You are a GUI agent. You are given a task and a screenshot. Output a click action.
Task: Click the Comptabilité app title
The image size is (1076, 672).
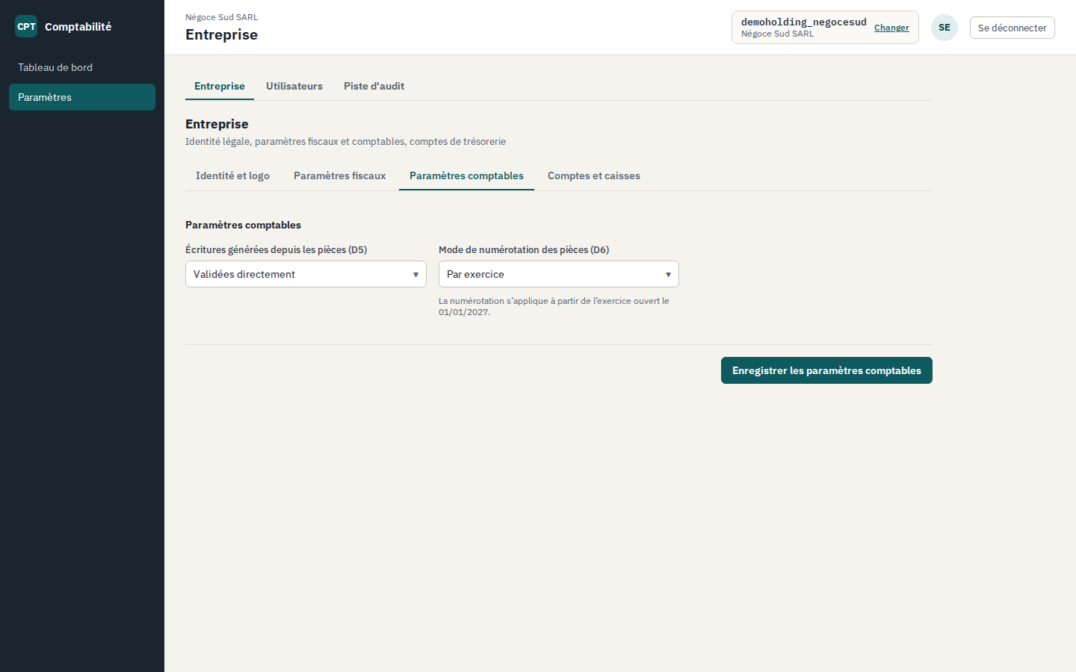coord(78,26)
